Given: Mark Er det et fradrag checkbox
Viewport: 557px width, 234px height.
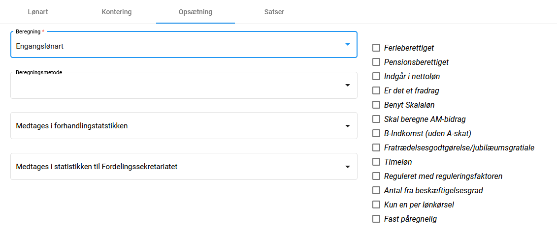Looking at the screenshot, I should click(x=376, y=91).
